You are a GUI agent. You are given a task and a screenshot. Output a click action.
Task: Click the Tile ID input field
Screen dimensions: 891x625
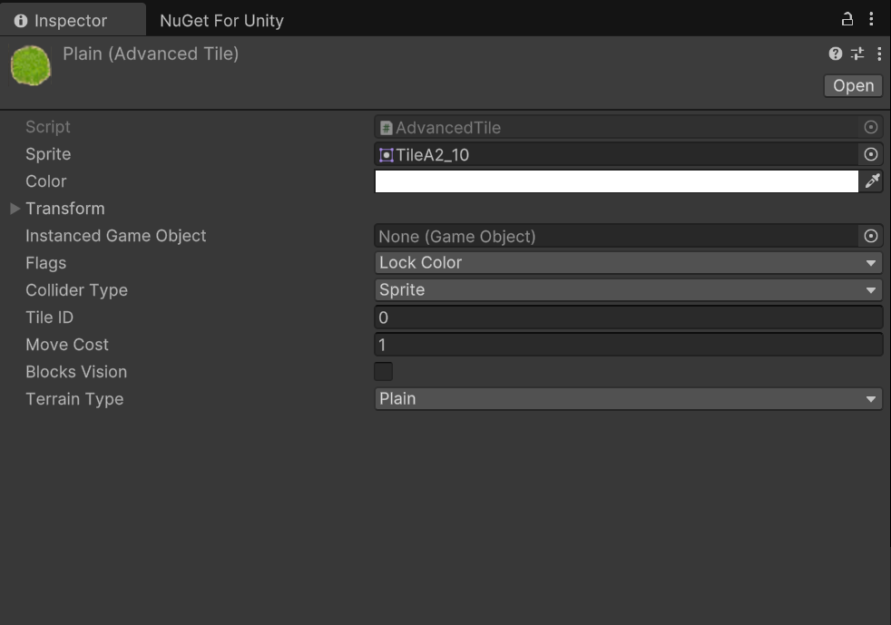tap(628, 317)
